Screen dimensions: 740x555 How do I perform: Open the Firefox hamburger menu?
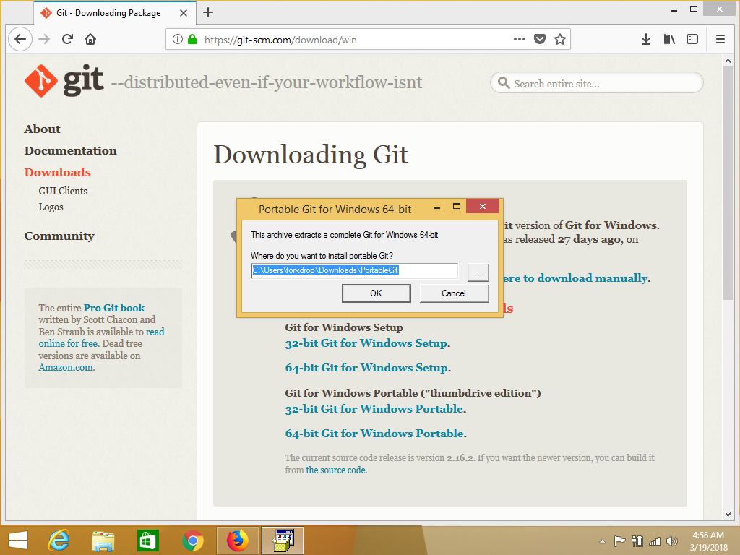(x=720, y=39)
